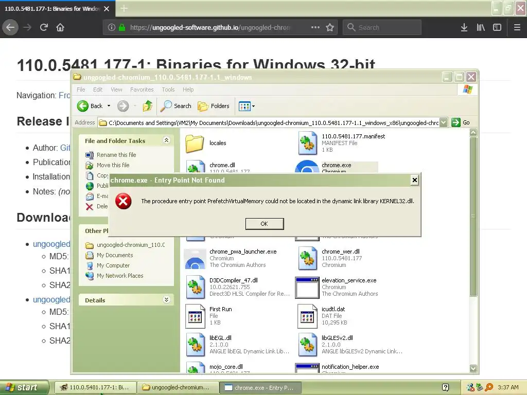
Task: Select notification_helper.exe file name
Action: (x=350, y=367)
